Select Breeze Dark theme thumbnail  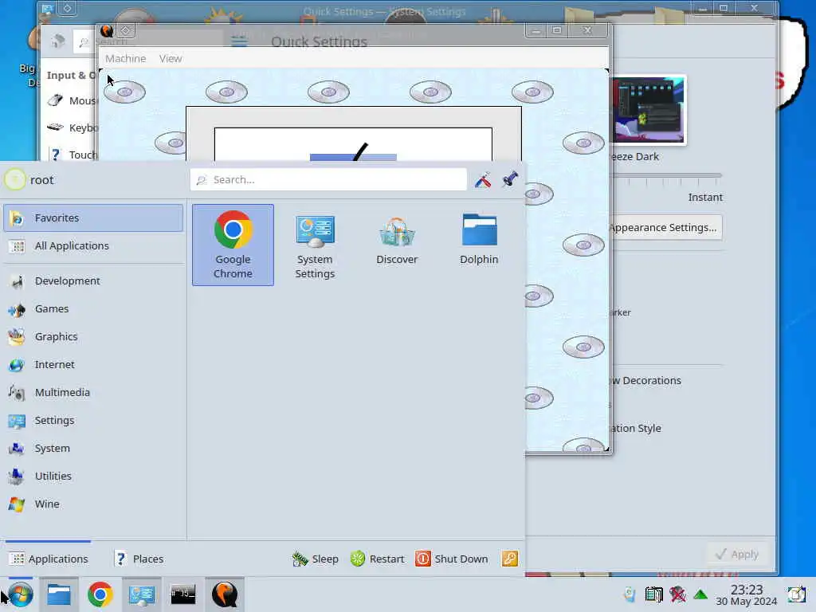pos(649,110)
